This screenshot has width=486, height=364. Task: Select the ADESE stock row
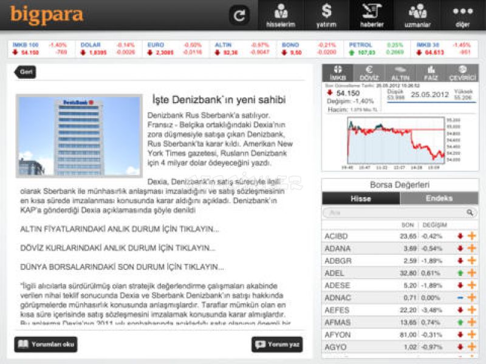pyautogui.click(x=400, y=285)
